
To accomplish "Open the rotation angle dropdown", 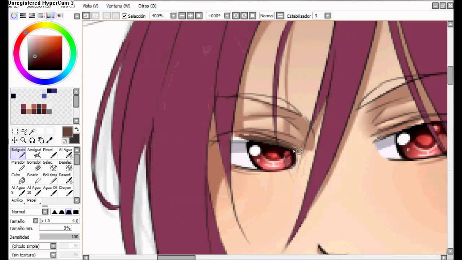I will click(227, 16).
